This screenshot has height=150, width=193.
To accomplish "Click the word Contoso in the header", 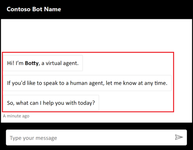I will 19,9.
